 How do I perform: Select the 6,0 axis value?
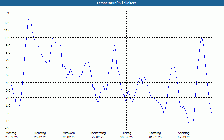click(x=8, y=68)
